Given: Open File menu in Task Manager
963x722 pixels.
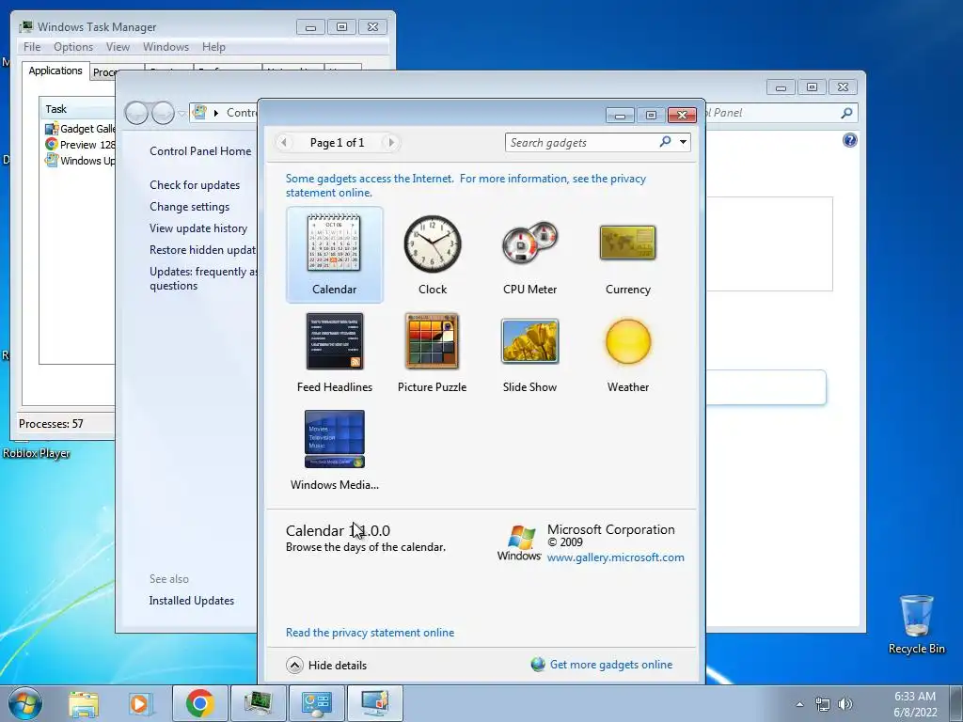Looking at the screenshot, I should click(32, 47).
